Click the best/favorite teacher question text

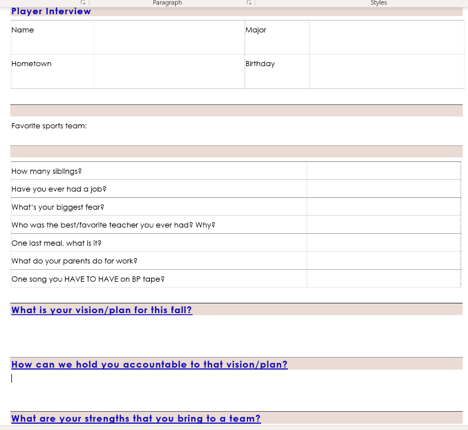coord(113,225)
